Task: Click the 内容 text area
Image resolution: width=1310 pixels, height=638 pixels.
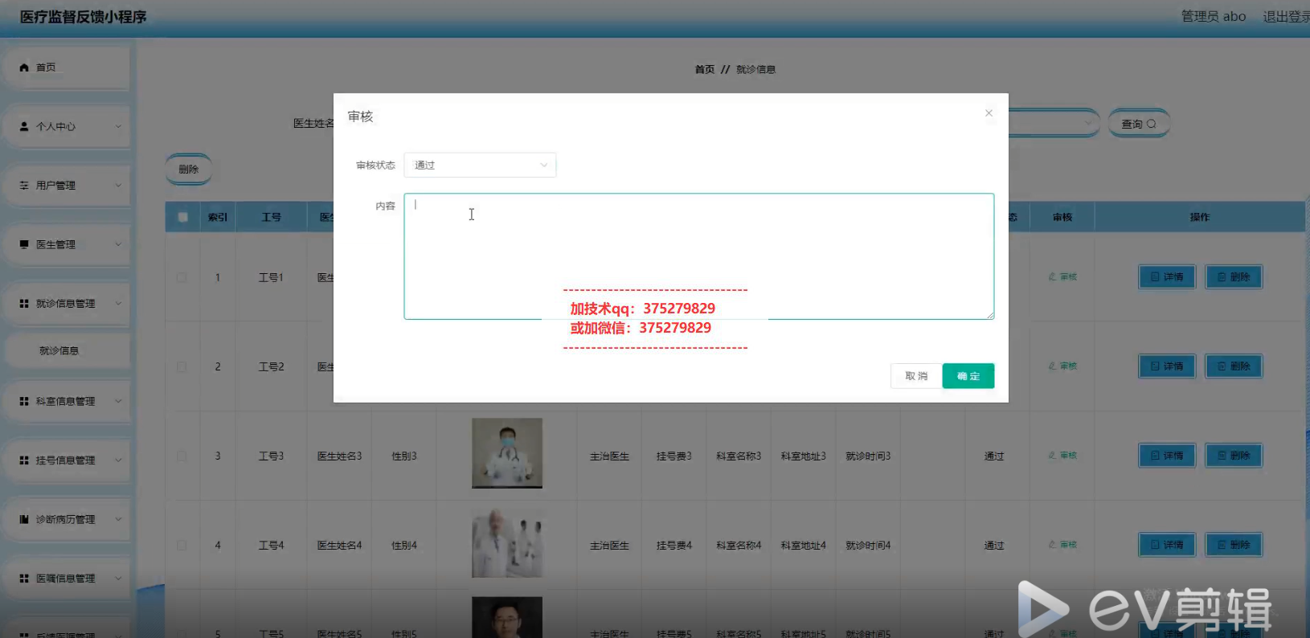Action: pos(698,256)
